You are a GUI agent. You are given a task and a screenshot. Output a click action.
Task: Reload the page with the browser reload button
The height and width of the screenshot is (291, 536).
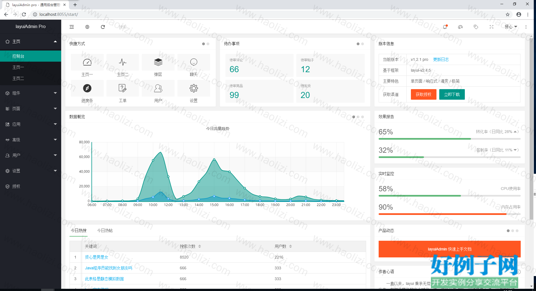[x=24, y=14]
